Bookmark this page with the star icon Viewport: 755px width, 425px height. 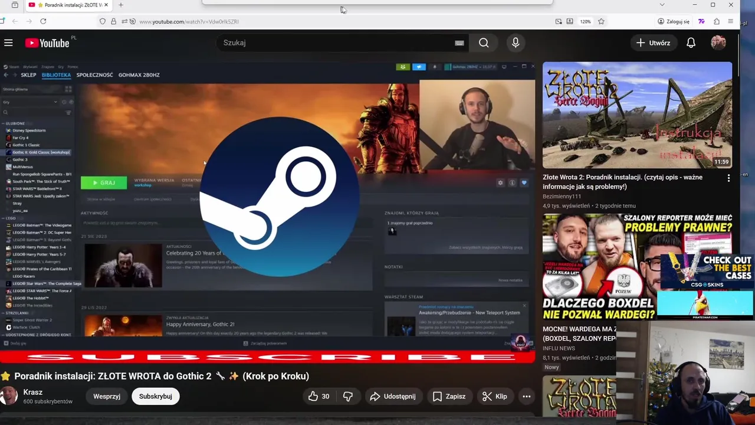point(601,21)
